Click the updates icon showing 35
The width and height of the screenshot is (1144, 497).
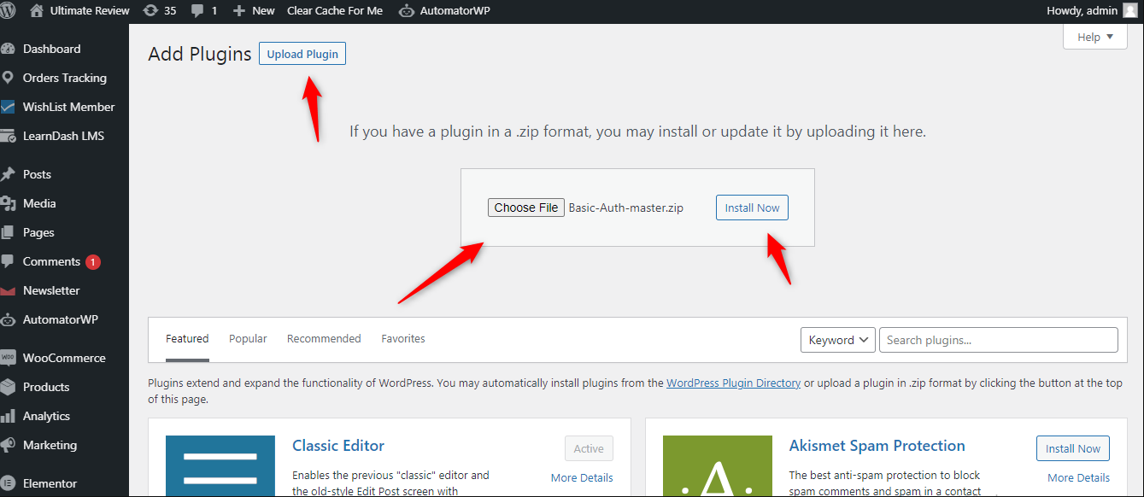[x=150, y=11]
